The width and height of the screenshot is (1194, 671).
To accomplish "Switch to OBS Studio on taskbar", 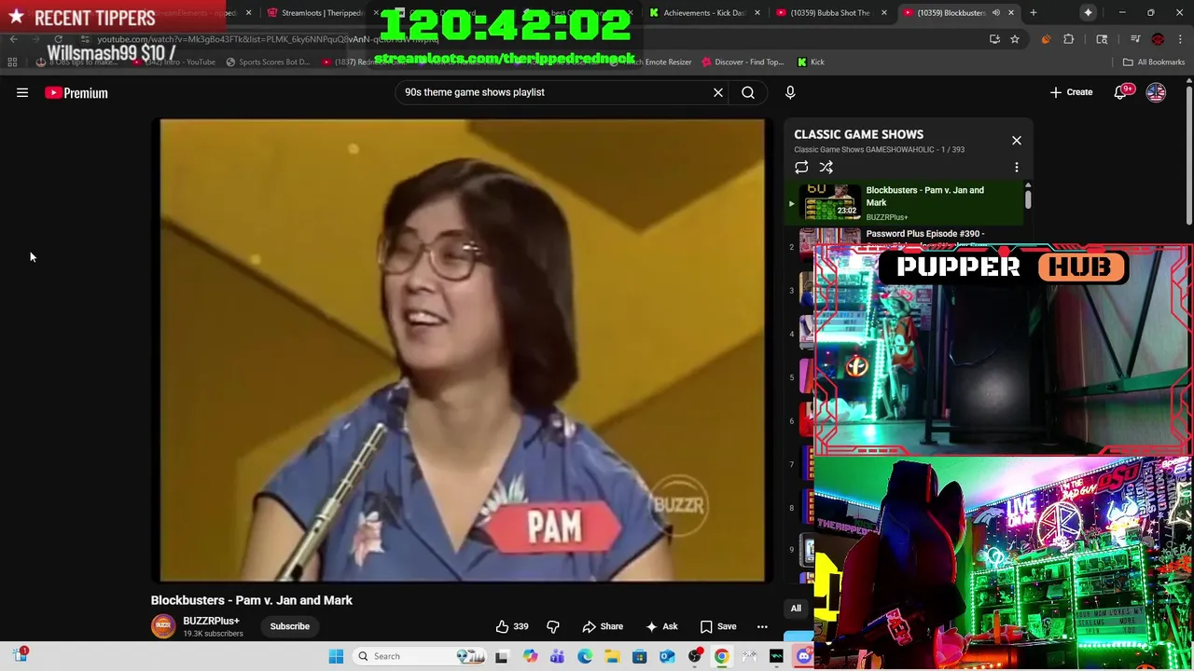I will coord(695,656).
